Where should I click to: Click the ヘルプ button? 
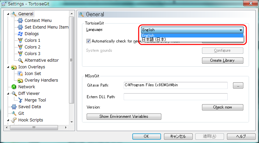[241, 136]
